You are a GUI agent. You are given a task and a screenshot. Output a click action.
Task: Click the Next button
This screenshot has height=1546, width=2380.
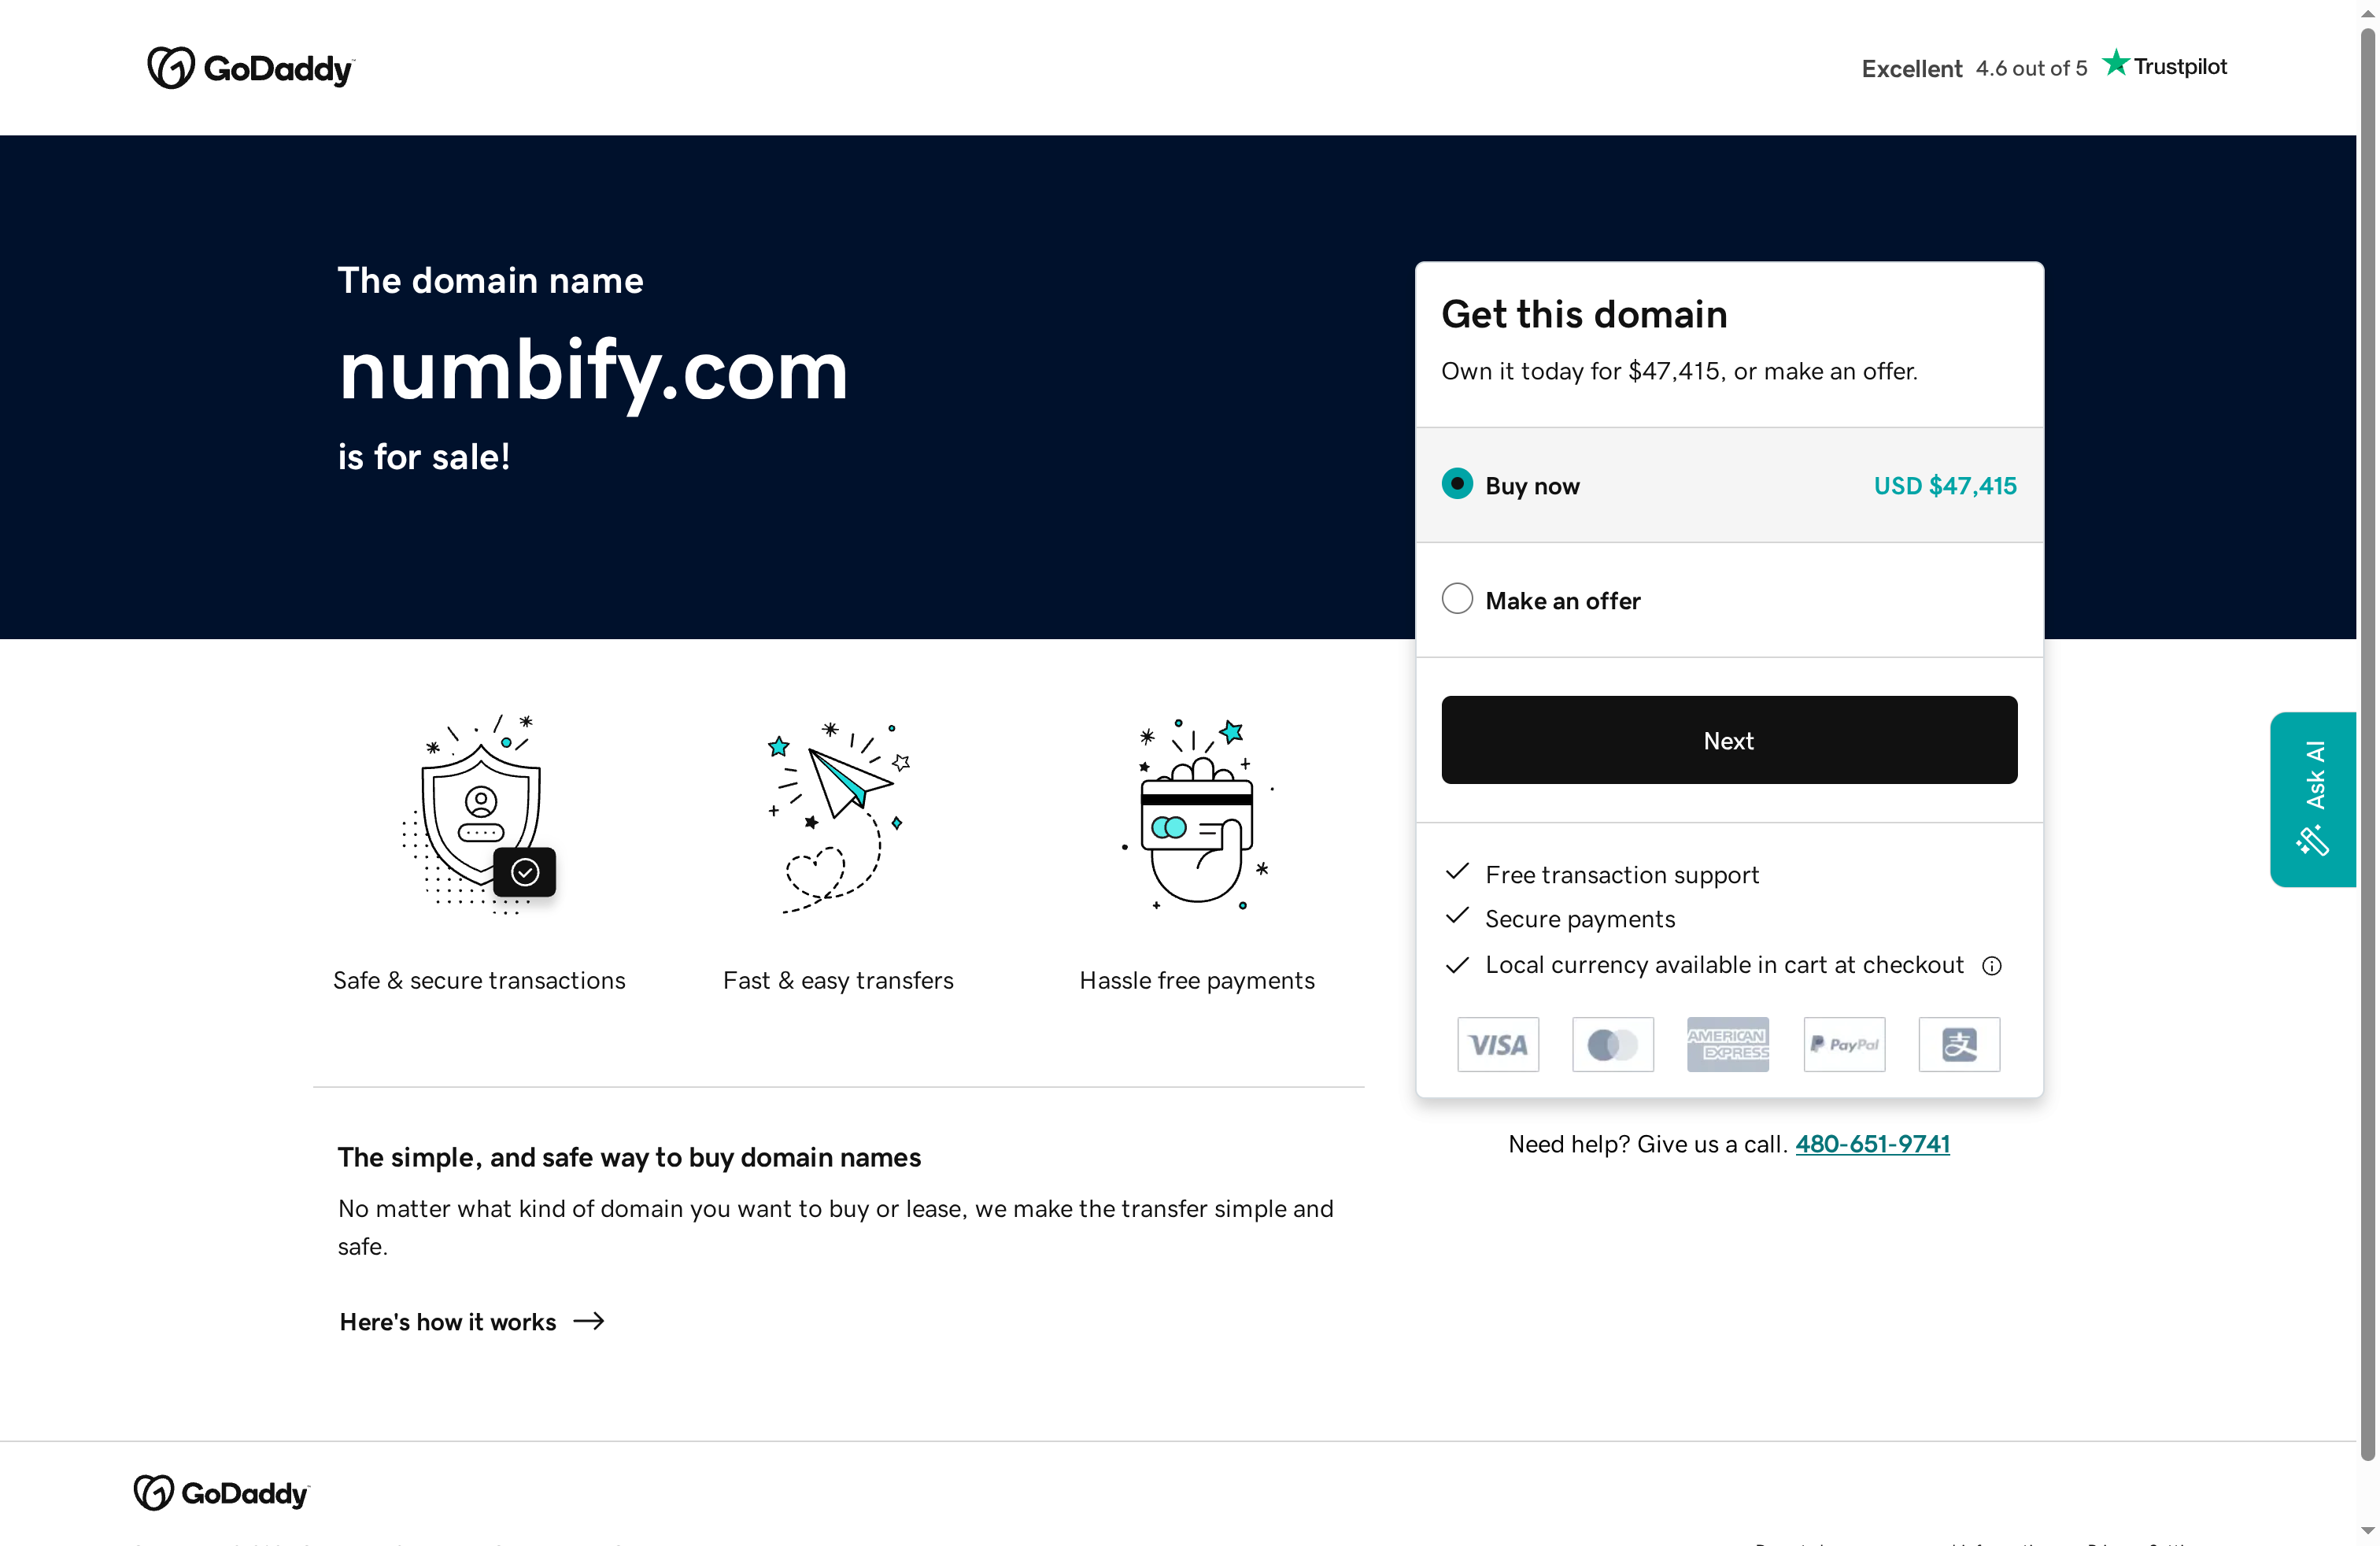pos(1728,740)
